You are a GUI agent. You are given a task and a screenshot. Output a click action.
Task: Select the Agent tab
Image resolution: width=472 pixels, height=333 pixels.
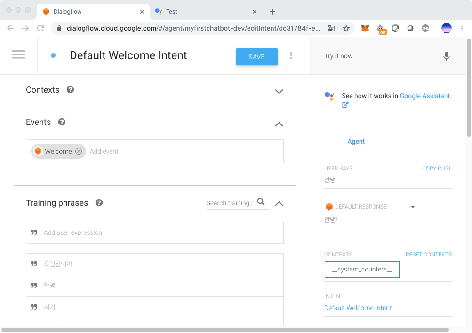point(356,141)
